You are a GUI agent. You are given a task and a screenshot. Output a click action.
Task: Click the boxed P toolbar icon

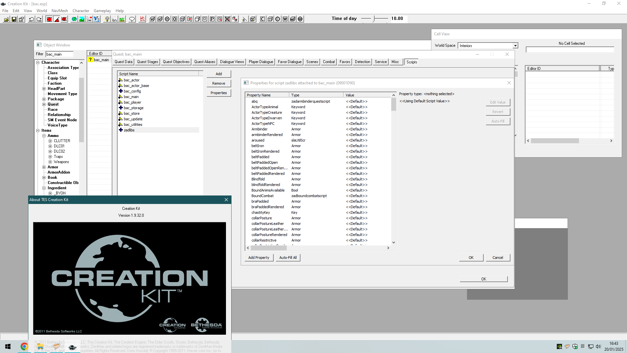click(x=212, y=19)
